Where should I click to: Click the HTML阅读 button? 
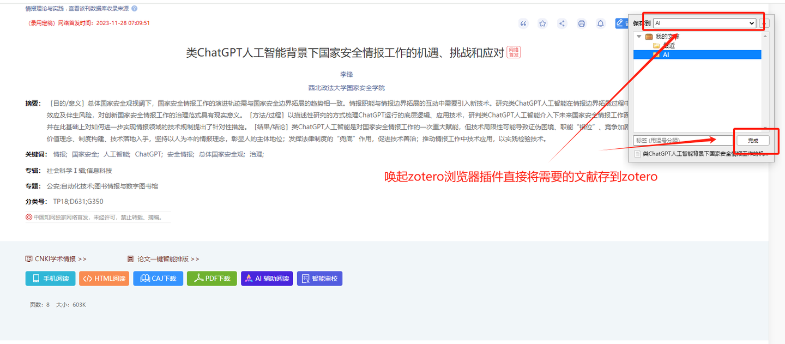point(104,279)
